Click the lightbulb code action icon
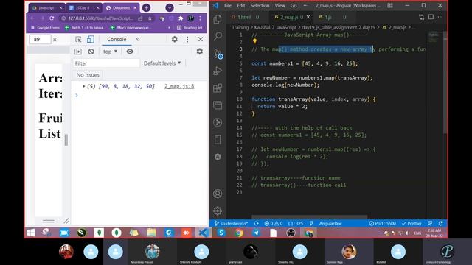The width and height of the screenshot is (472, 265). (254, 41)
